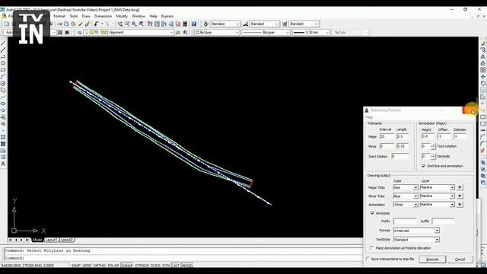The image size is (487, 274).
Task: Click the Start Station input field
Action: coord(400,156)
